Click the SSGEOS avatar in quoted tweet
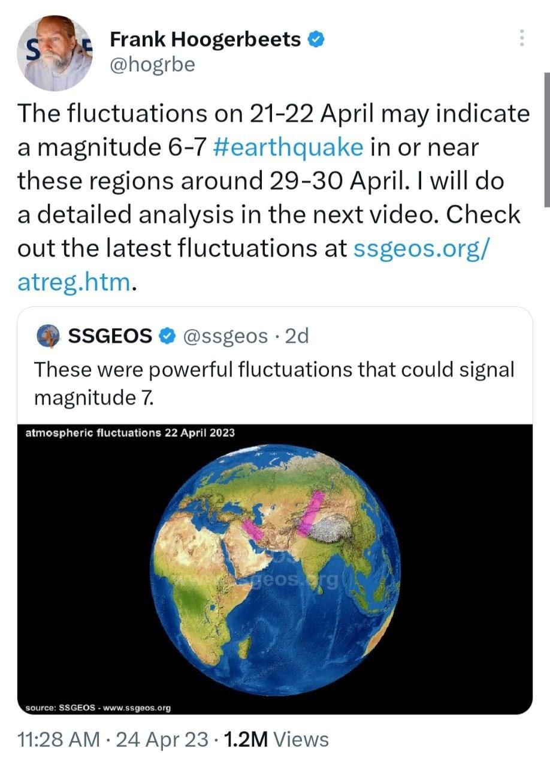 48,336
